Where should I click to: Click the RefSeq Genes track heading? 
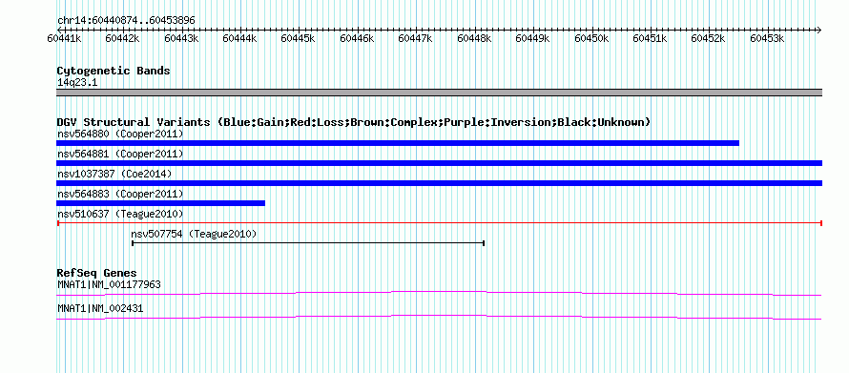[x=97, y=273]
